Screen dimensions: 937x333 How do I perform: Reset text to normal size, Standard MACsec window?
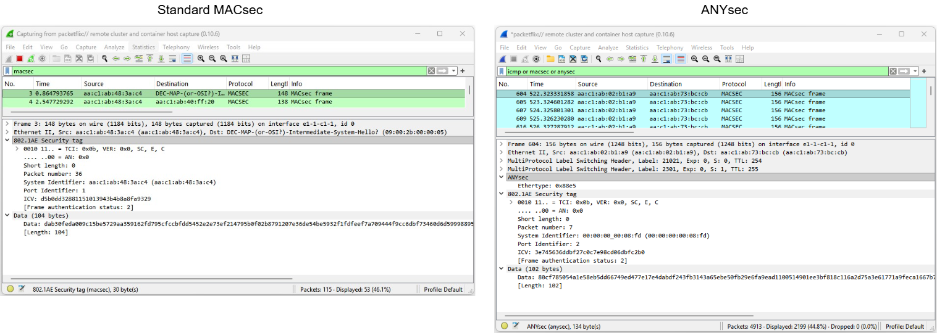coord(223,59)
